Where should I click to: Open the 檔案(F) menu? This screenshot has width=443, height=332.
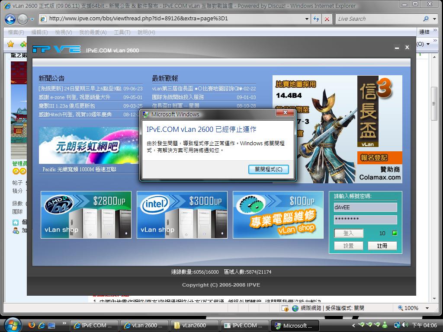point(16,32)
